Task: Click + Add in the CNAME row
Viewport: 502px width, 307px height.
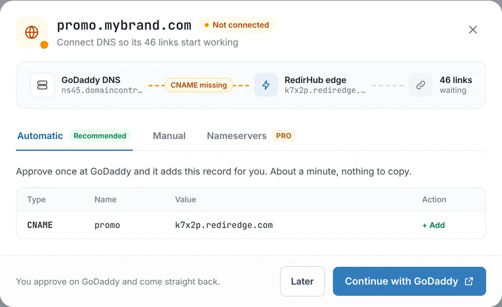Action: (x=433, y=225)
